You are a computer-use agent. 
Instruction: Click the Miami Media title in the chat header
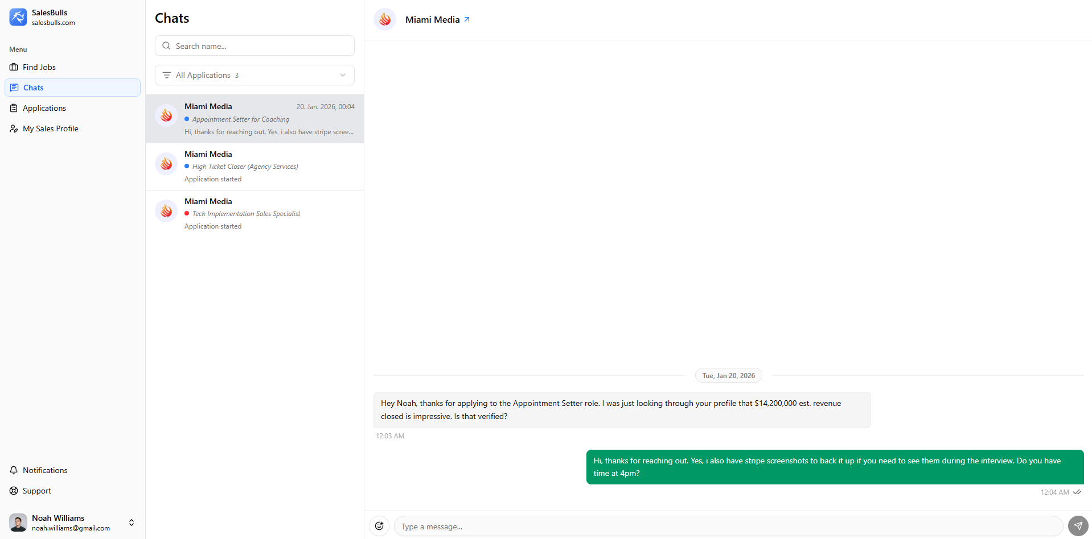point(432,19)
